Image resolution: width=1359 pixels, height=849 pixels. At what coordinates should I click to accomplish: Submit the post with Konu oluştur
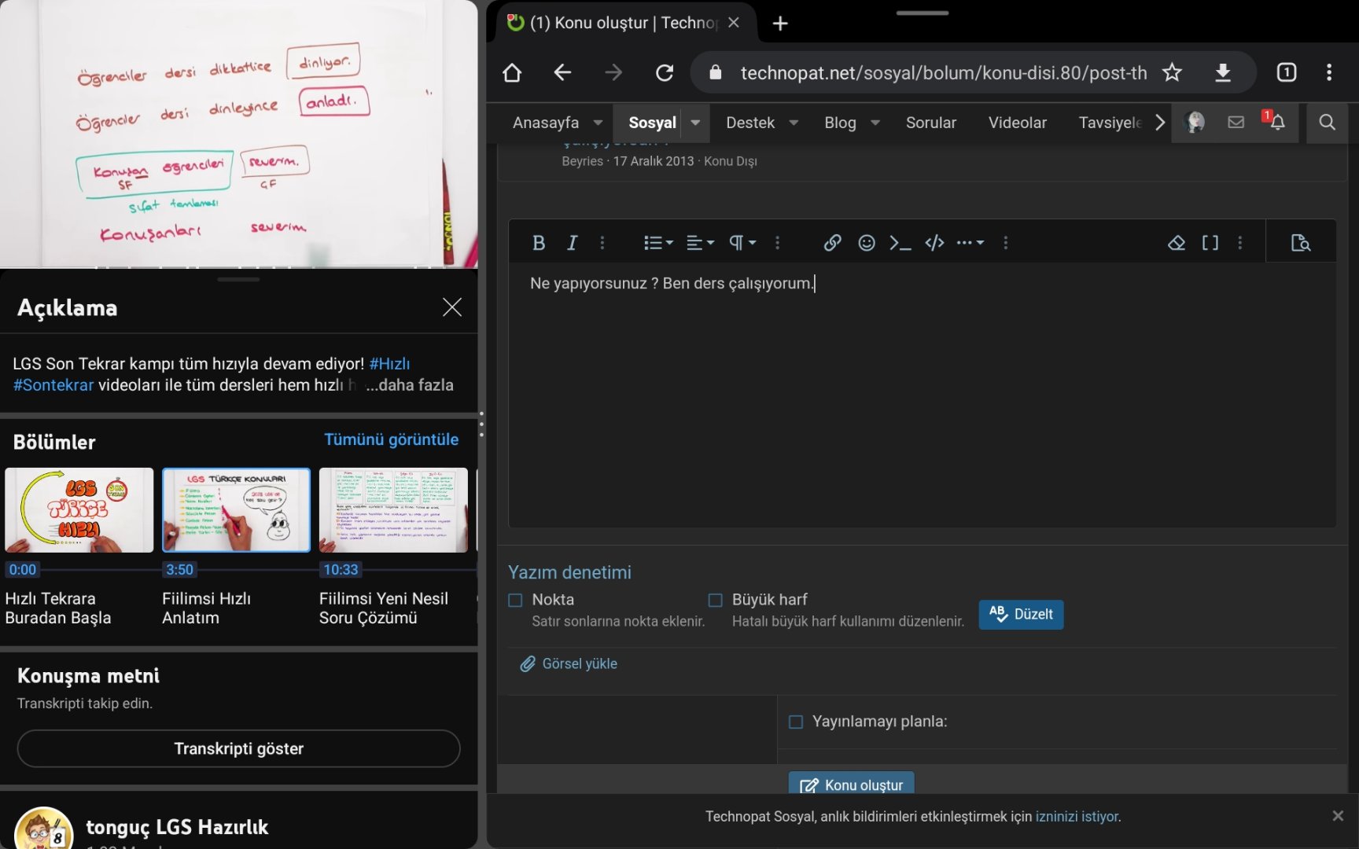852,785
